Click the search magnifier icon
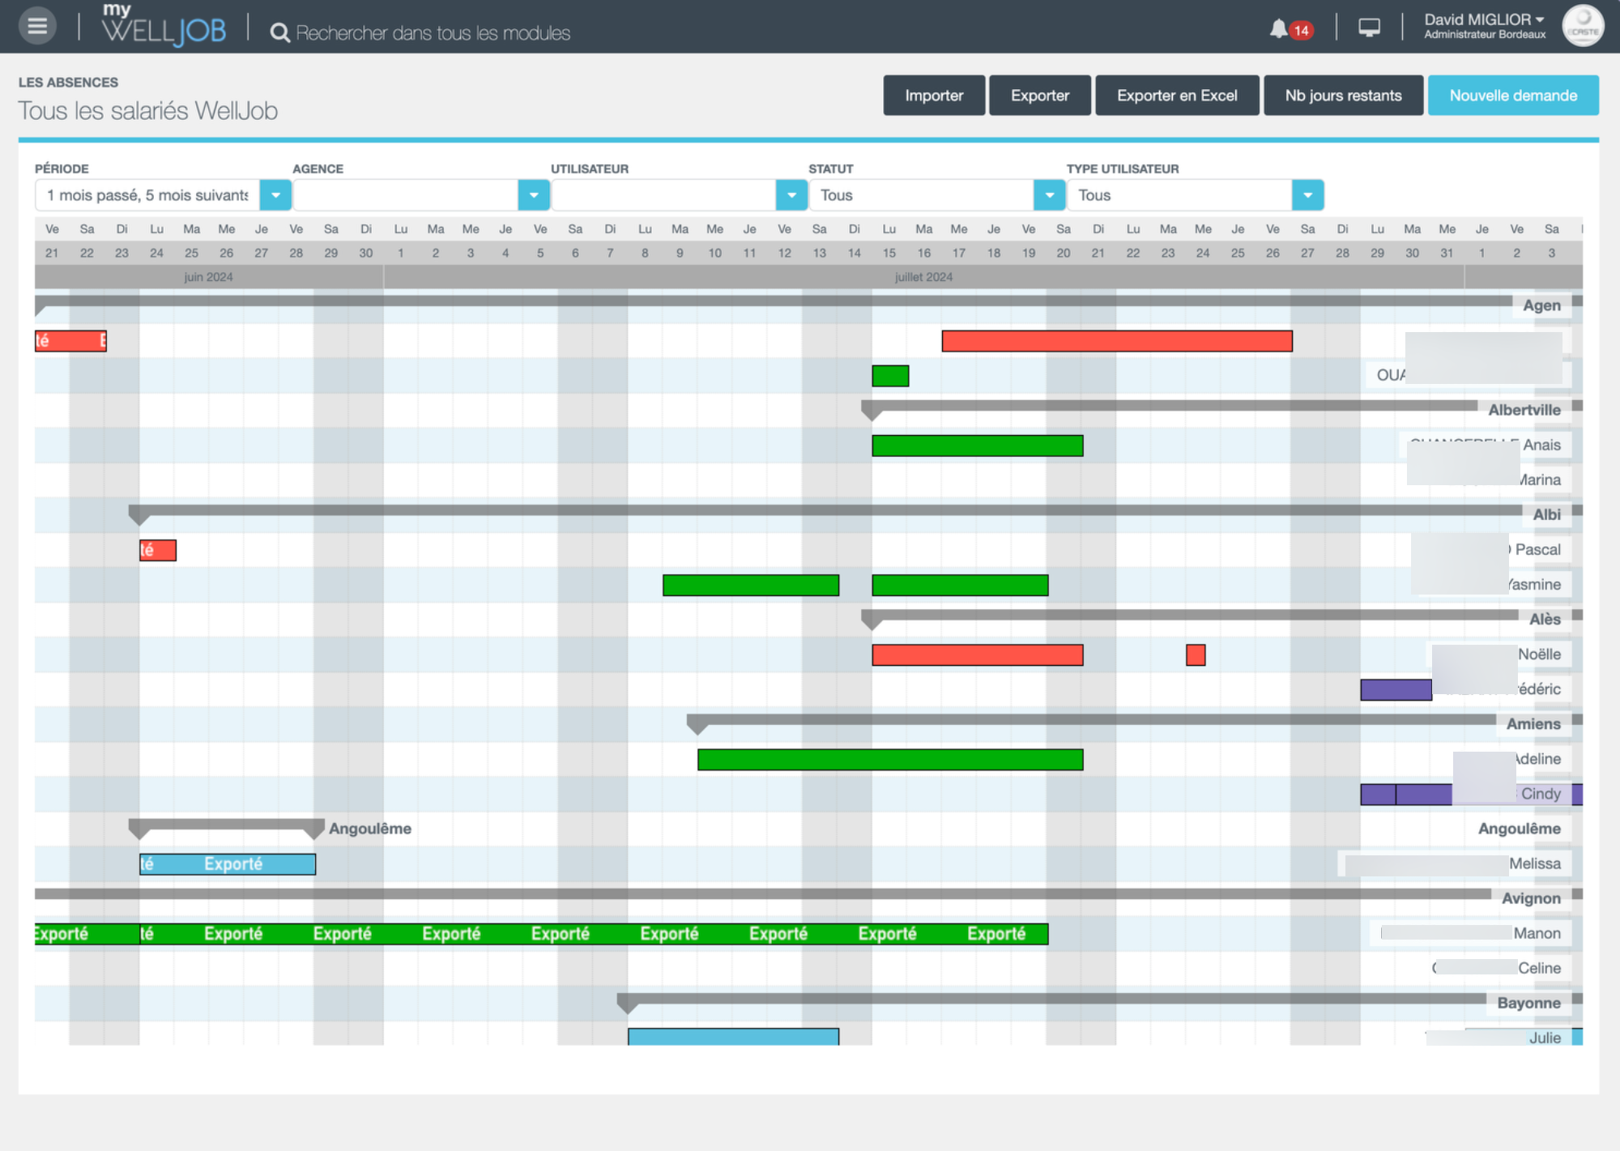Image resolution: width=1620 pixels, height=1151 pixels. [279, 32]
